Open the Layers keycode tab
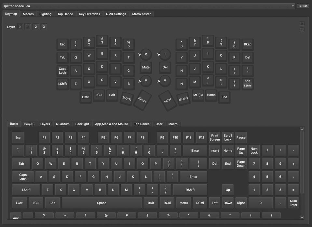Viewport: 312px width, 227px height. (x=45, y=124)
